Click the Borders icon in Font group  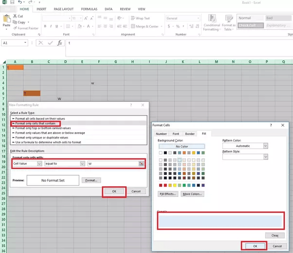point(68,26)
